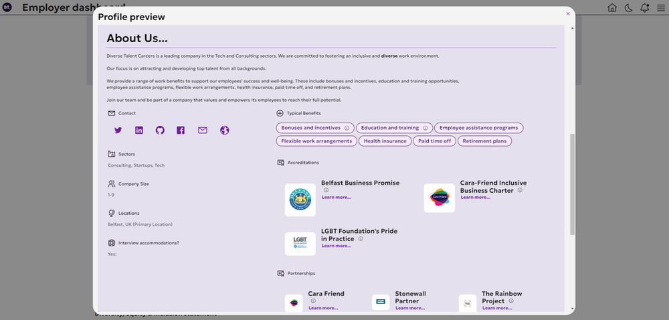Select the Flexible work arrangements tag
This screenshot has width=669, height=320.
pyautogui.click(x=316, y=141)
